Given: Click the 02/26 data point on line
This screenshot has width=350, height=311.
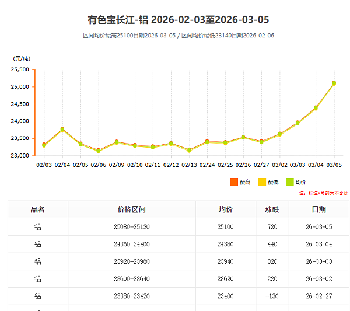Looking at the screenshot, I should click(243, 137).
